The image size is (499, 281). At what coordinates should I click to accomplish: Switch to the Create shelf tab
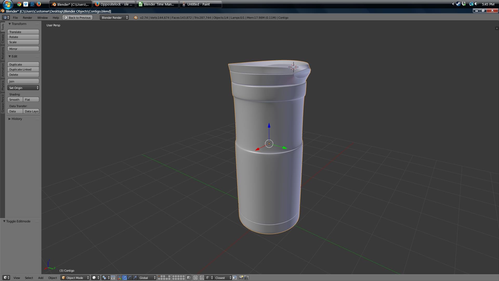[3, 38]
